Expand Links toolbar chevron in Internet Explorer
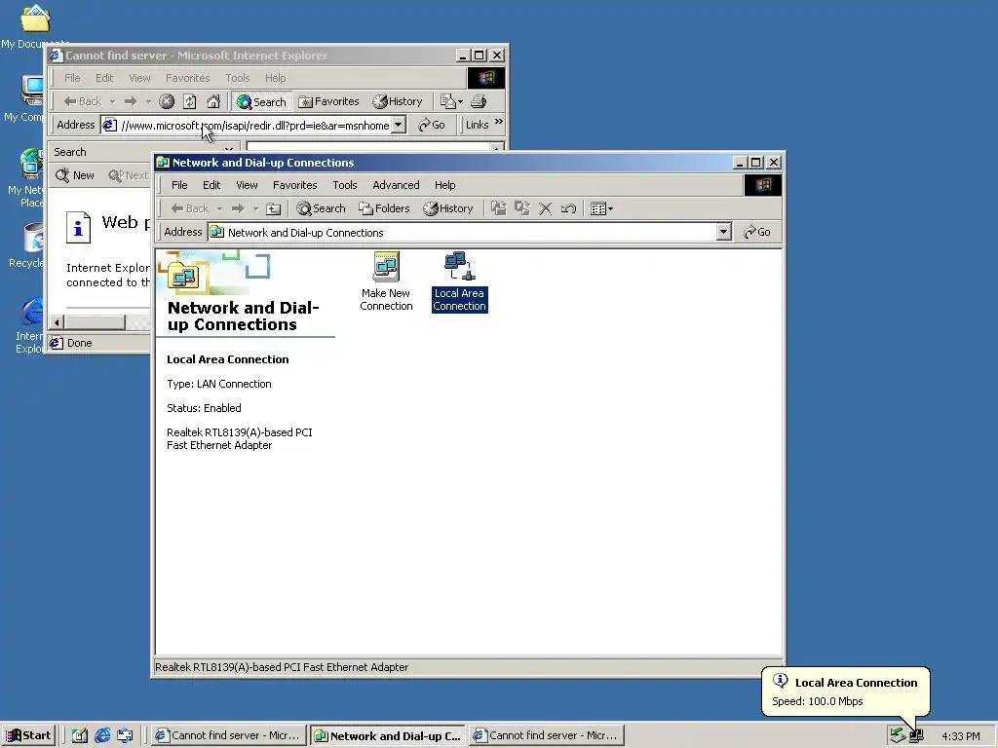The image size is (998, 748). click(x=498, y=122)
